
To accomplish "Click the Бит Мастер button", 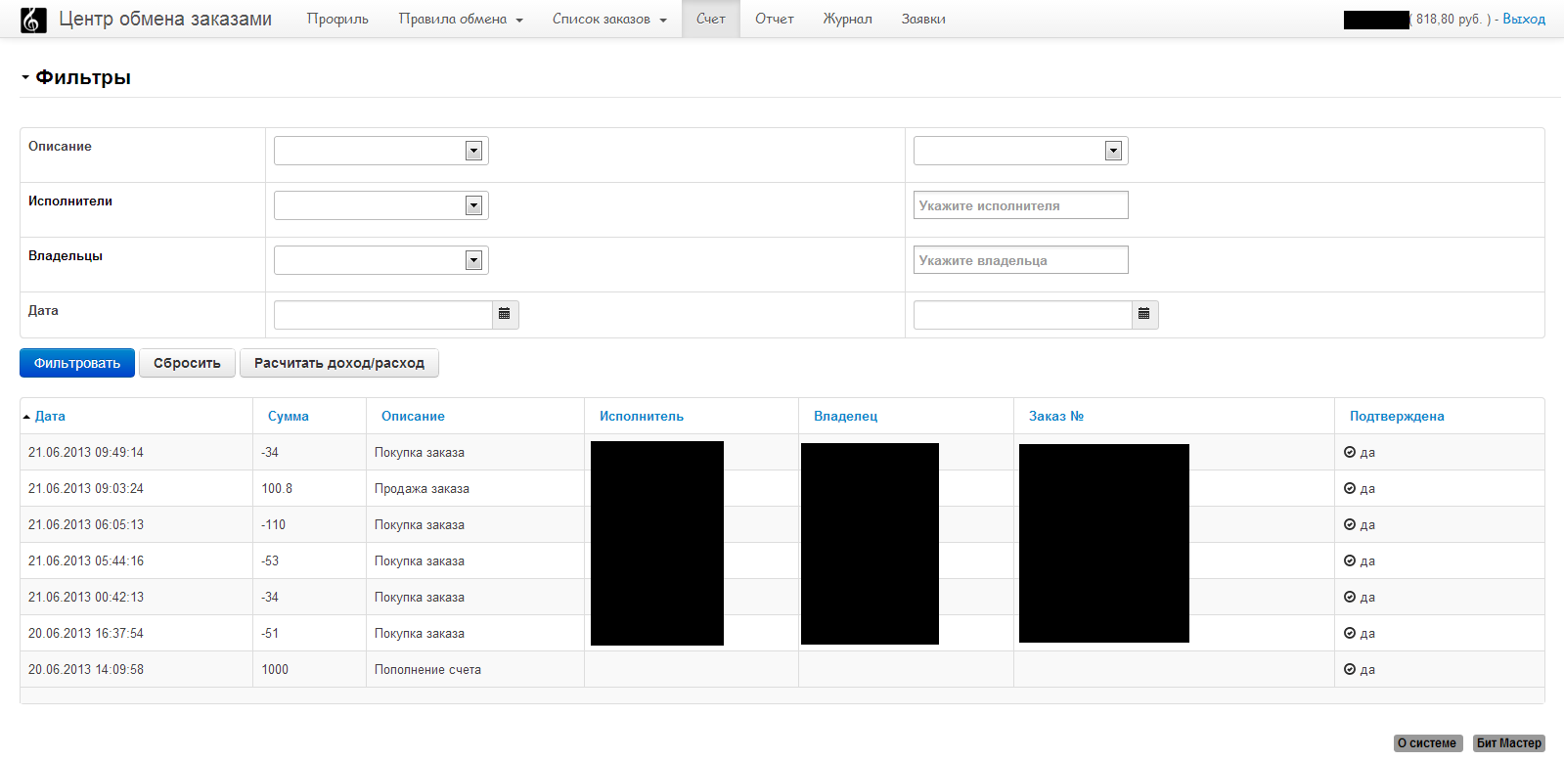I will (1508, 743).
